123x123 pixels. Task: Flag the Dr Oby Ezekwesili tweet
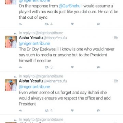tap(98, 67)
